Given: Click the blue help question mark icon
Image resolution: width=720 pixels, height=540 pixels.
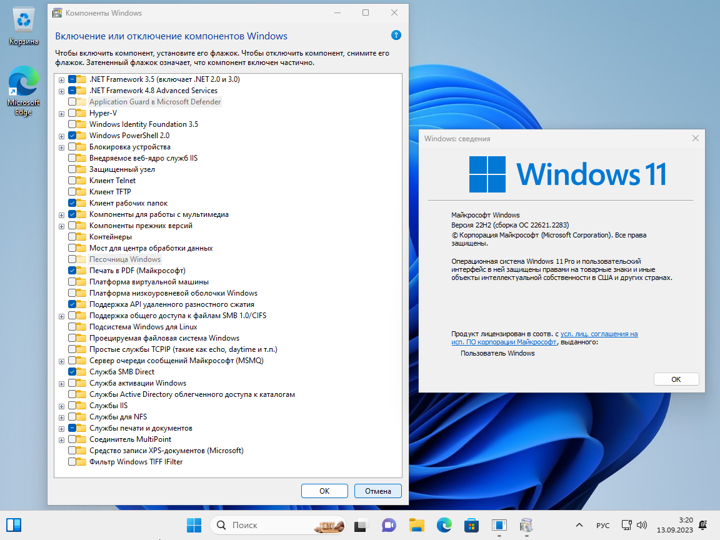Looking at the screenshot, I should point(396,36).
